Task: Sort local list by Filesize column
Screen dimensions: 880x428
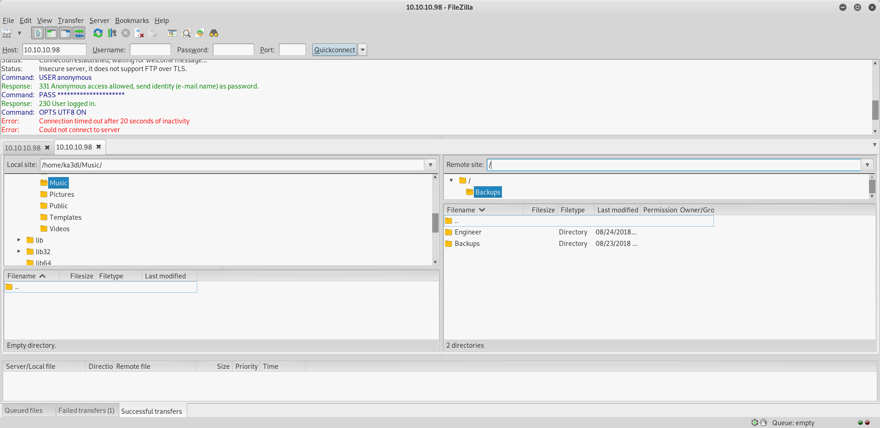Action: pyautogui.click(x=78, y=276)
